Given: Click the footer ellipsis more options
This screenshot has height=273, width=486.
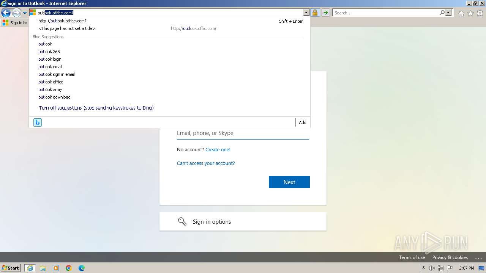Looking at the screenshot, I should 478,257.
